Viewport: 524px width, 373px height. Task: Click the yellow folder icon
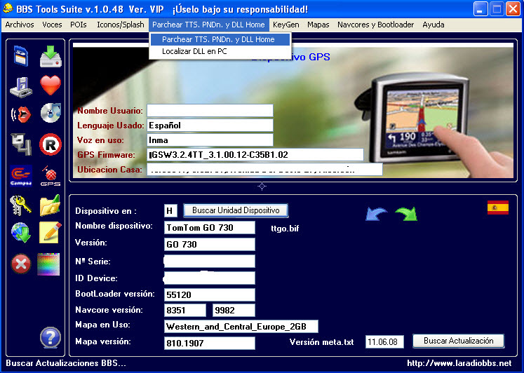click(x=50, y=205)
